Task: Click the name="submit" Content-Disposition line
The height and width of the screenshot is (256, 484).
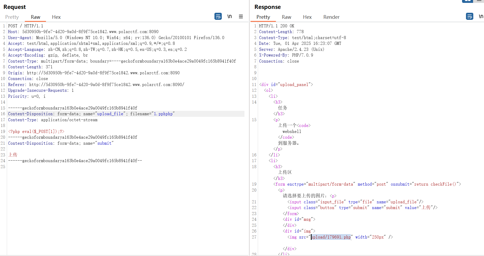Action: 61,143
